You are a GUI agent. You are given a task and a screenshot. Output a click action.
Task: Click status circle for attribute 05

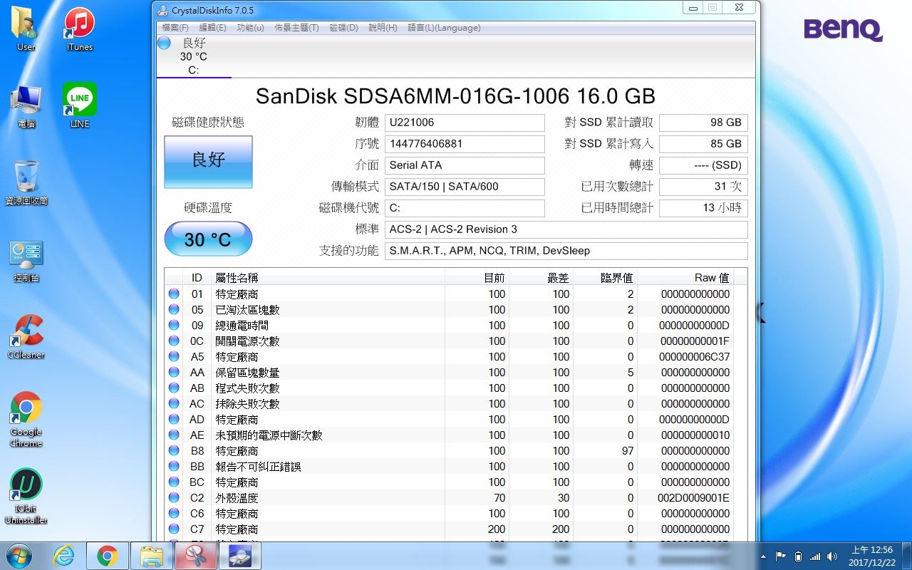174,309
